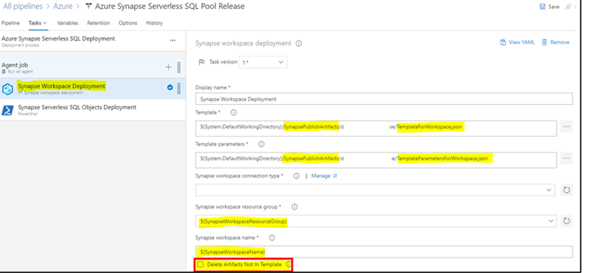Select Synapse Serverless SQL Objects Deployment task
597x273 pixels.
point(93,110)
